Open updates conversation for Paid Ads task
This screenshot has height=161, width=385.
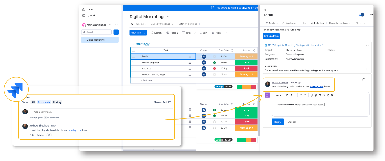pos(190,68)
